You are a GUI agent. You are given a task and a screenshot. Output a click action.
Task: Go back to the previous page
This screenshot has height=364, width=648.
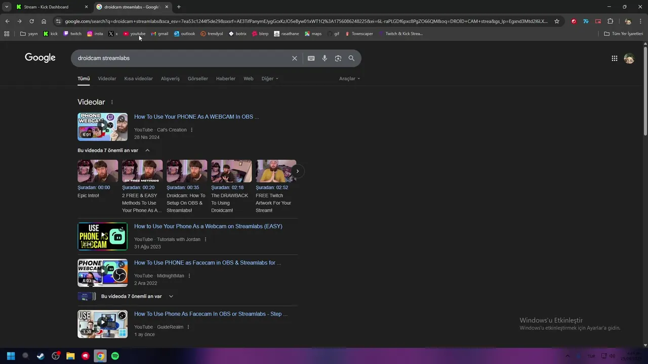pos(7,21)
